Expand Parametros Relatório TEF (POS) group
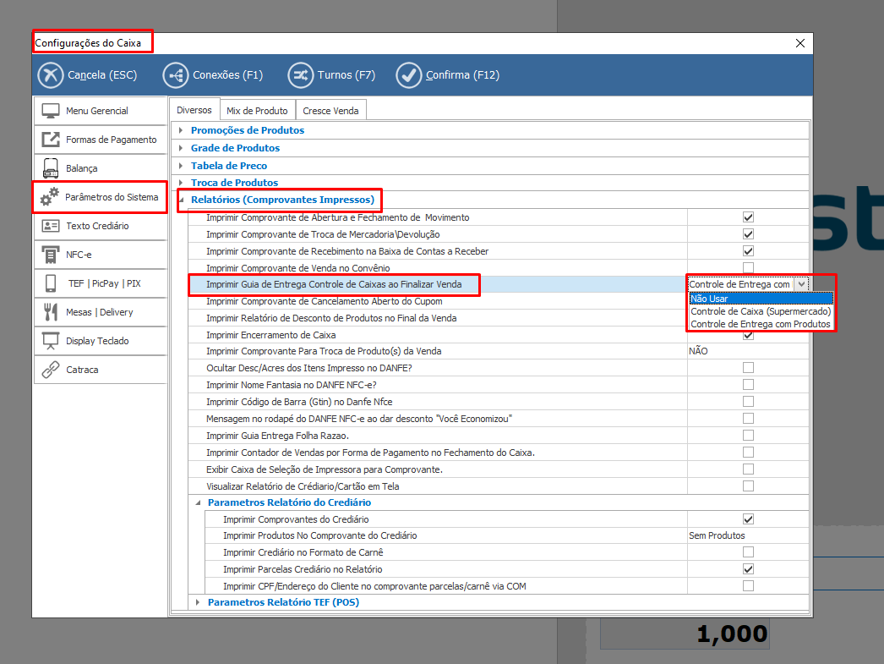884x664 pixels. coord(196,603)
